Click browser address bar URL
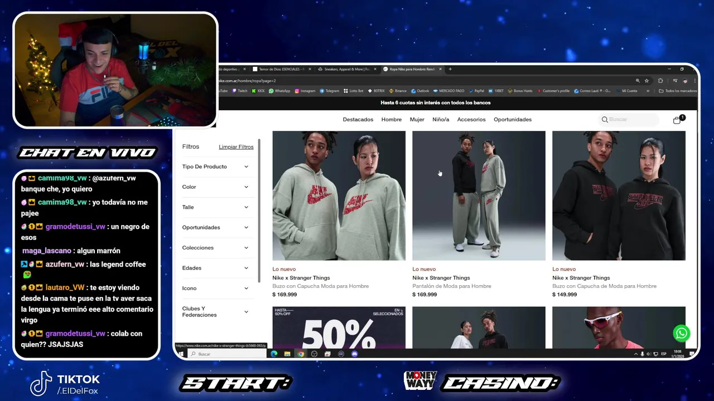Viewport: 714px width, 401px height. (x=248, y=81)
